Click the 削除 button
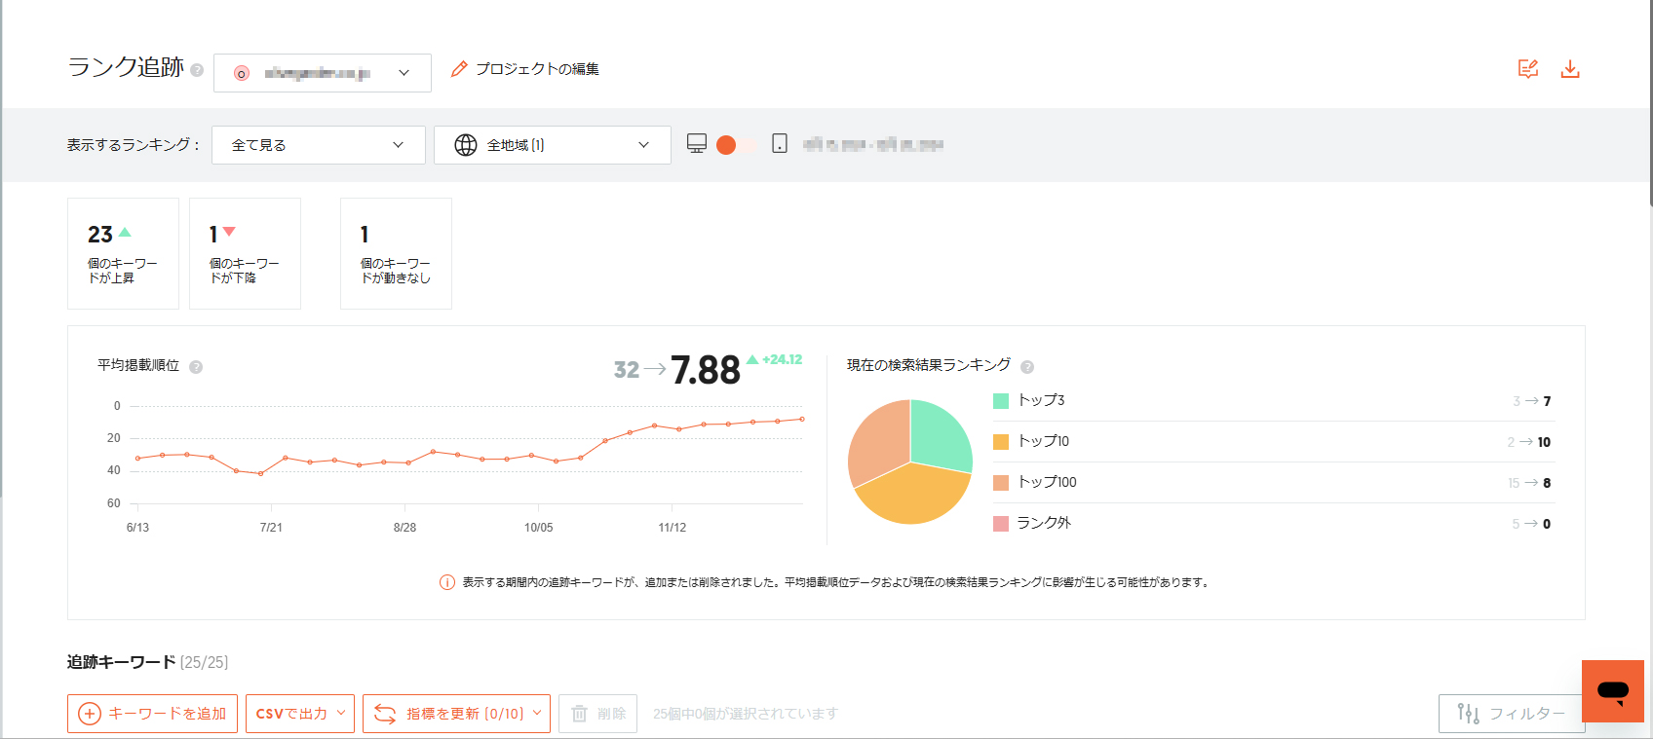 597,714
